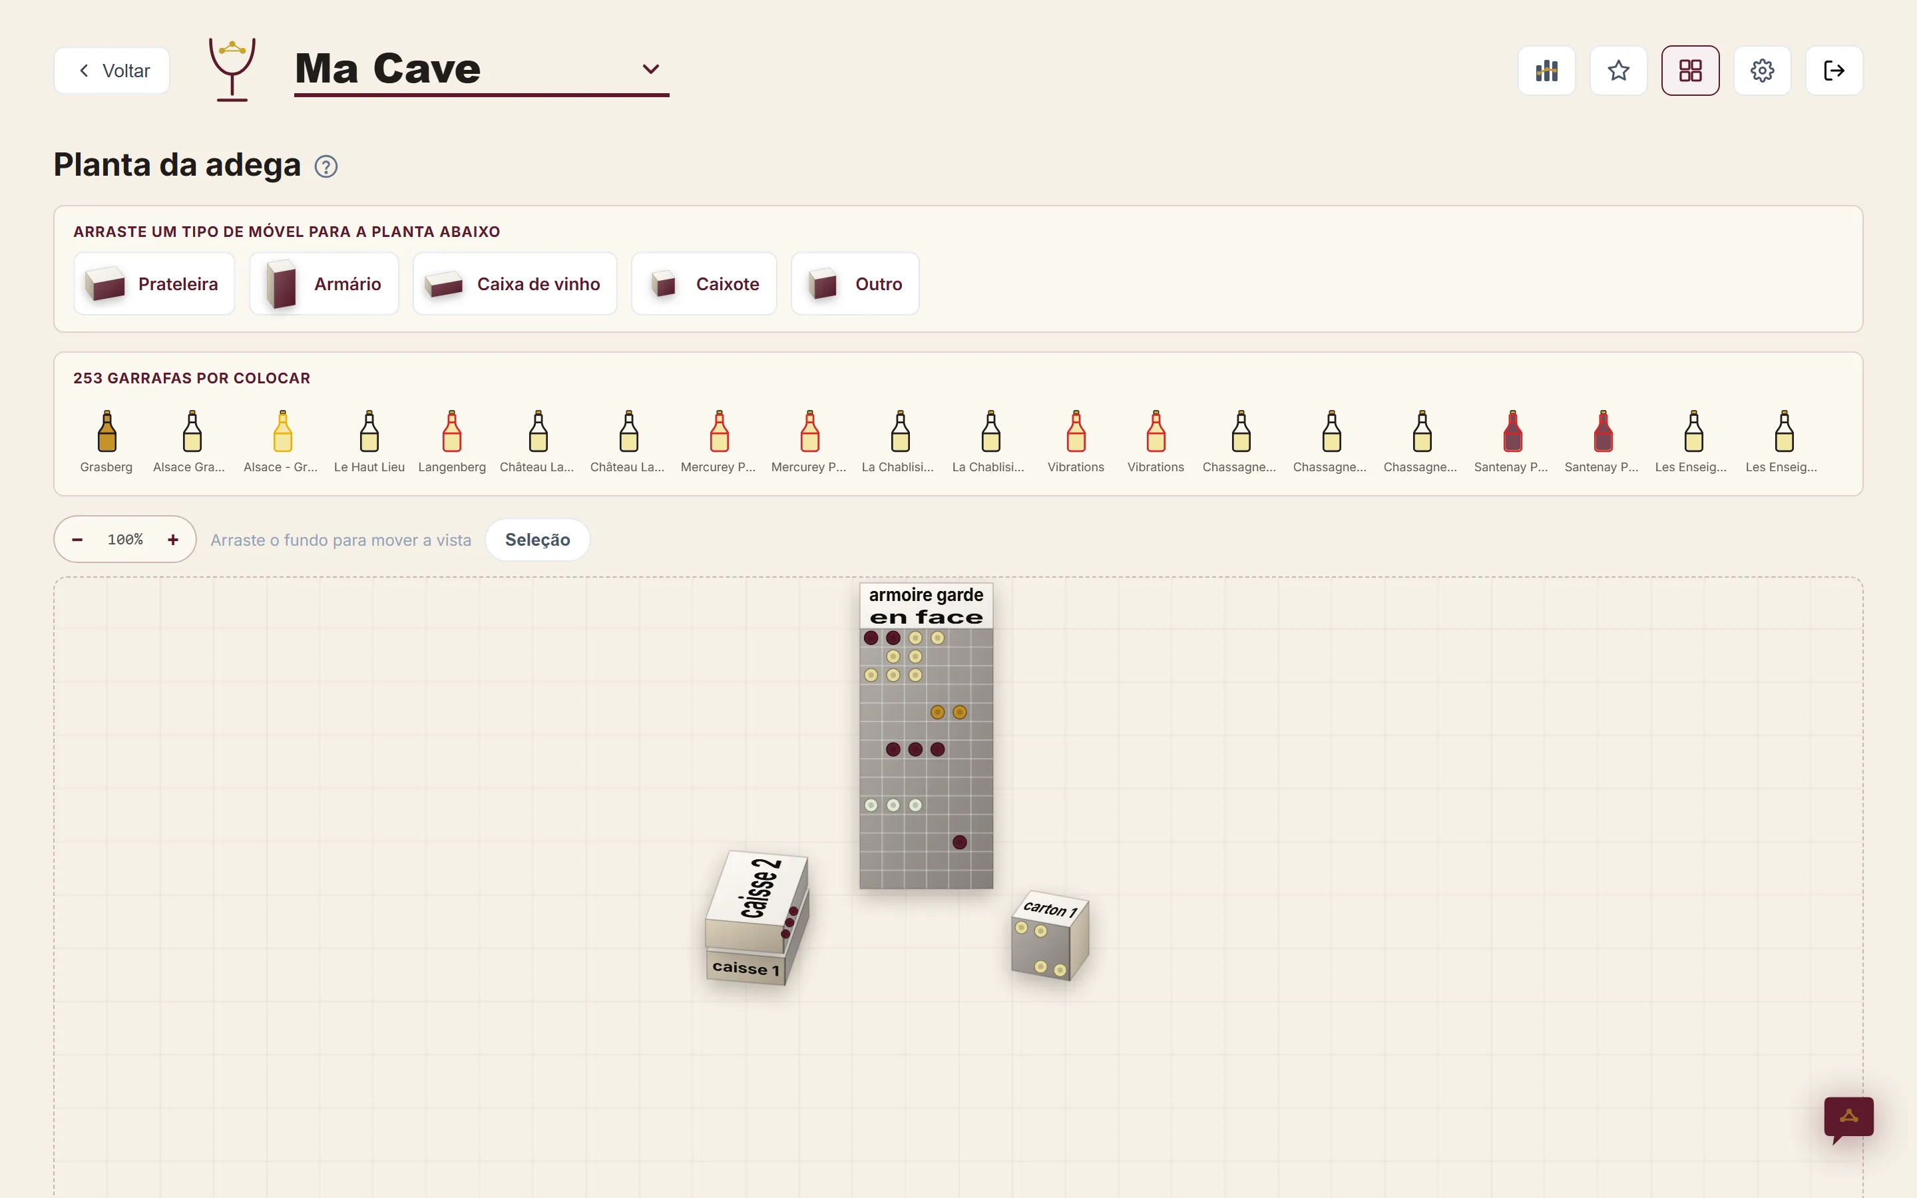Expand the Ma Cave cellar dropdown

coord(650,69)
